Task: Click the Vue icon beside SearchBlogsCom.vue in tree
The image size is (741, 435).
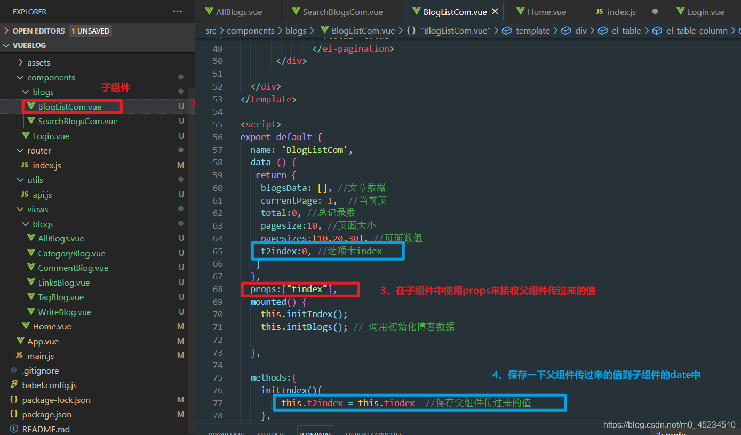Action: tap(31, 121)
